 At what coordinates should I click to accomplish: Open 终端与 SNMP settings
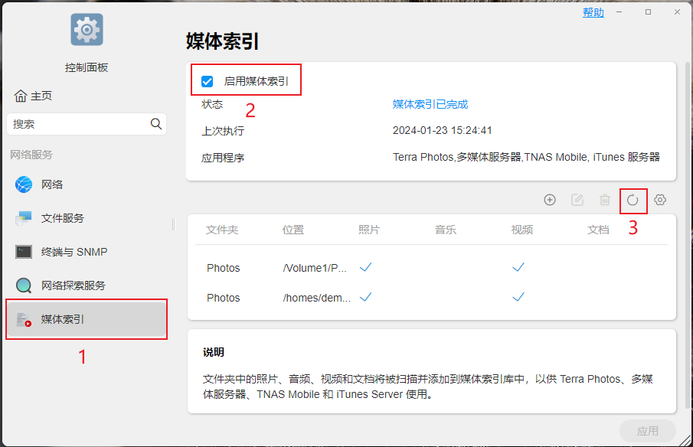point(87,252)
